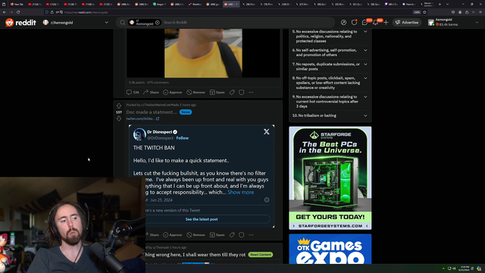Remove the yellow shirt image post
This screenshot has height=273, width=485.
click(x=196, y=93)
